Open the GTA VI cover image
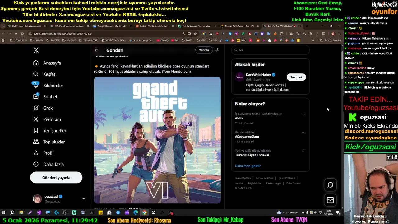This screenshot has width=398, height=224. pyautogui.click(x=157, y=140)
